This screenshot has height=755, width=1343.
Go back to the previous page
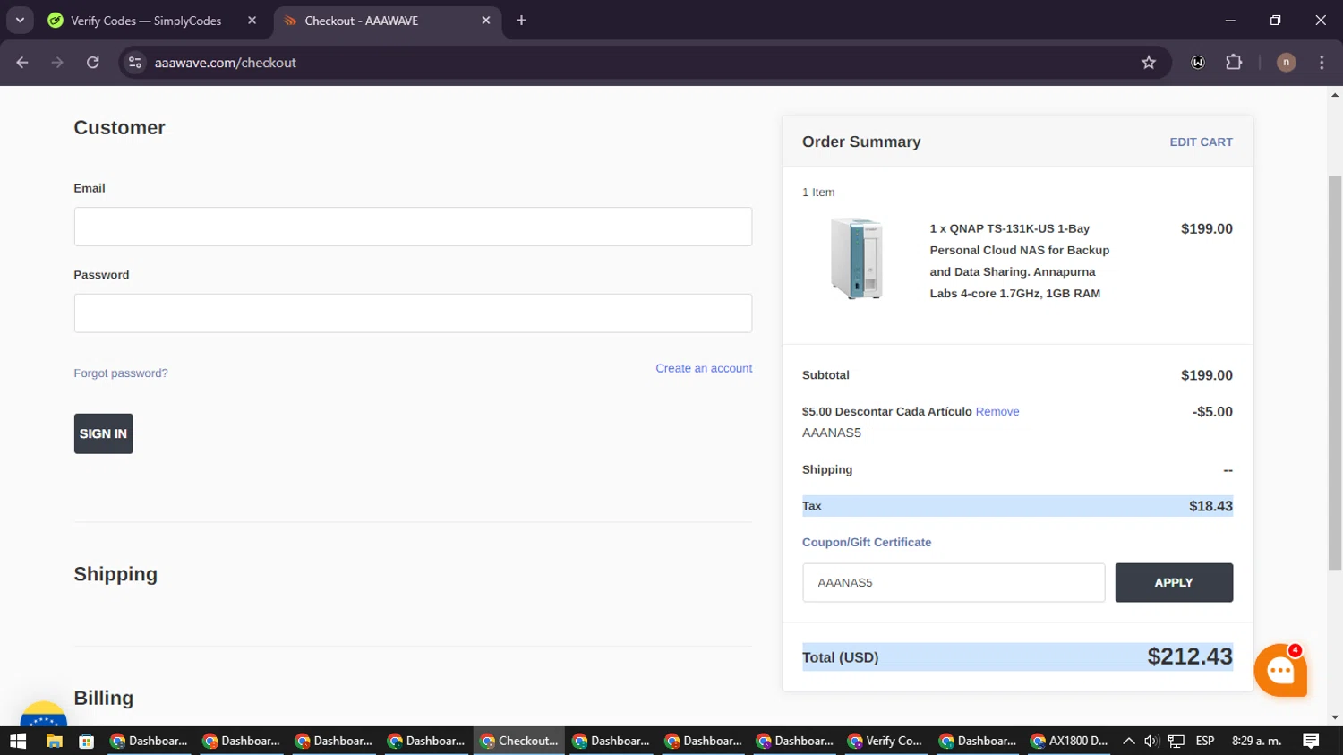pos(22,63)
